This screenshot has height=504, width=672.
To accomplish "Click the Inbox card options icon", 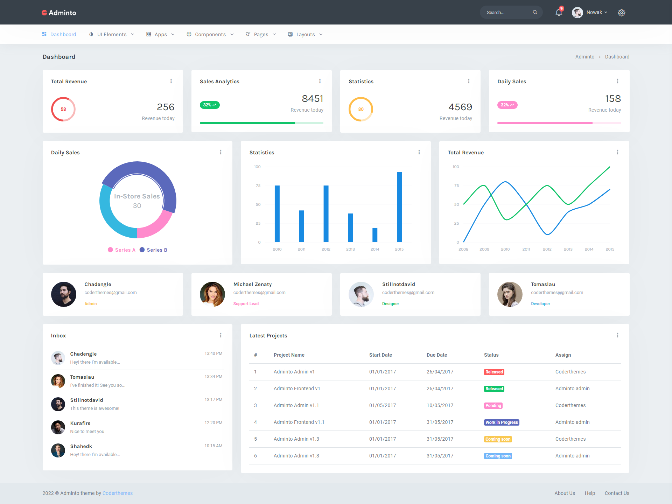I will pyautogui.click(x=220, y=335).
